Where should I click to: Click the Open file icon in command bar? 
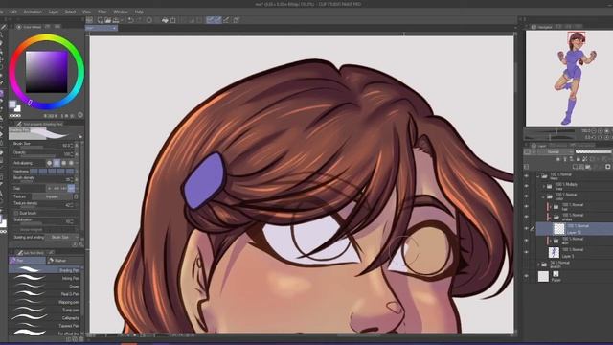click(108, 20)
